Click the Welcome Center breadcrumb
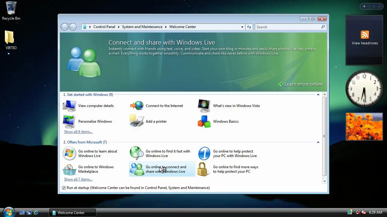The width and height of the screenshot is (387, 217). (x=183, y=27)
